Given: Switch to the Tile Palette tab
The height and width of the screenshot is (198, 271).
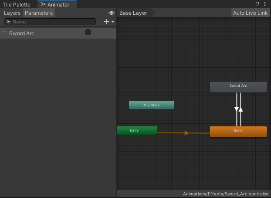Looking at the screenshot, I should (17, 4).
